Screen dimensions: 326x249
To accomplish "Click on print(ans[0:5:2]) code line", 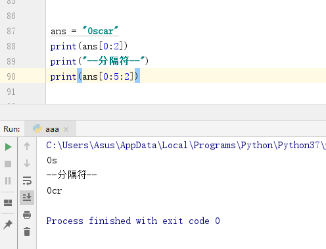I will click(x=95, y=76).
